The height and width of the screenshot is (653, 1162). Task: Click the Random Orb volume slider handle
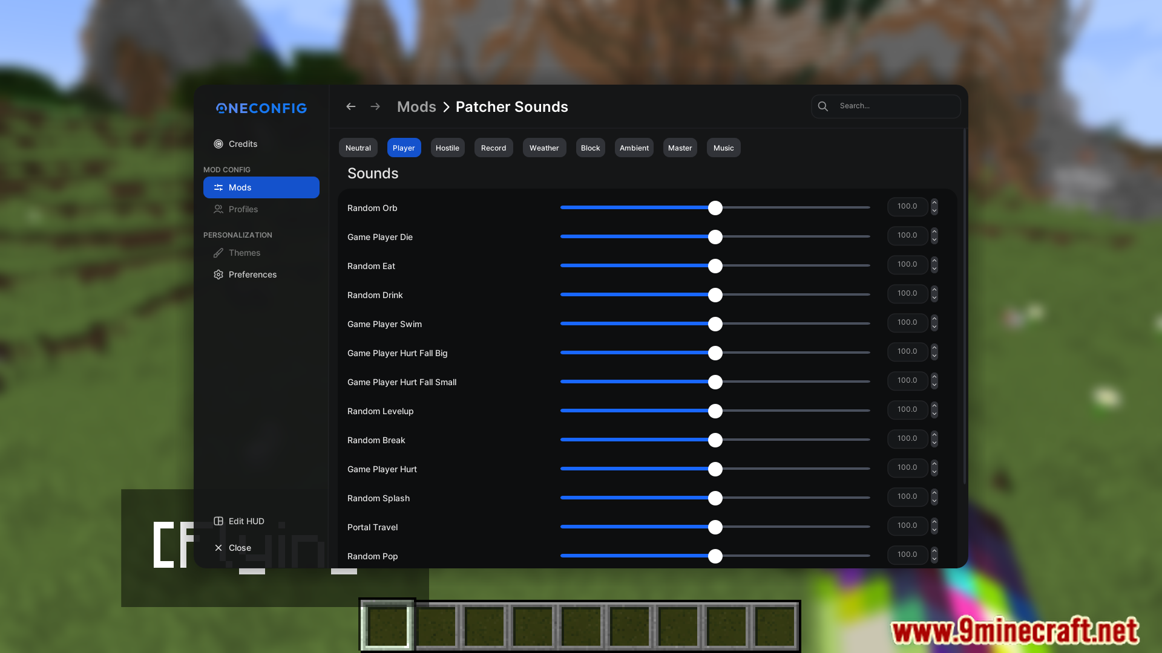pyautogui.click(x=715, y=208)
